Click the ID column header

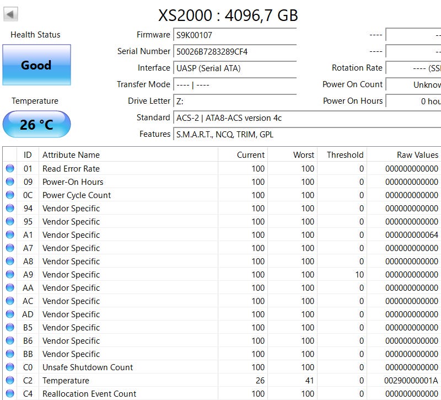(x=28, y=155)
